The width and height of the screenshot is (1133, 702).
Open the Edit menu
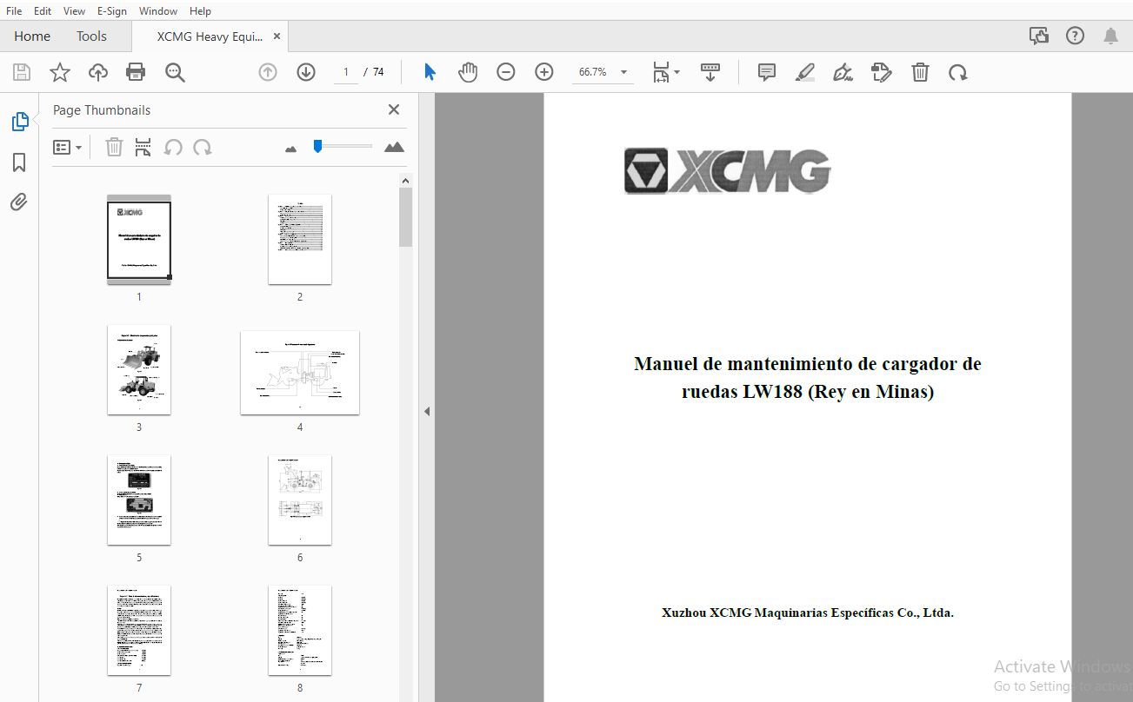(x=43, y=10)
